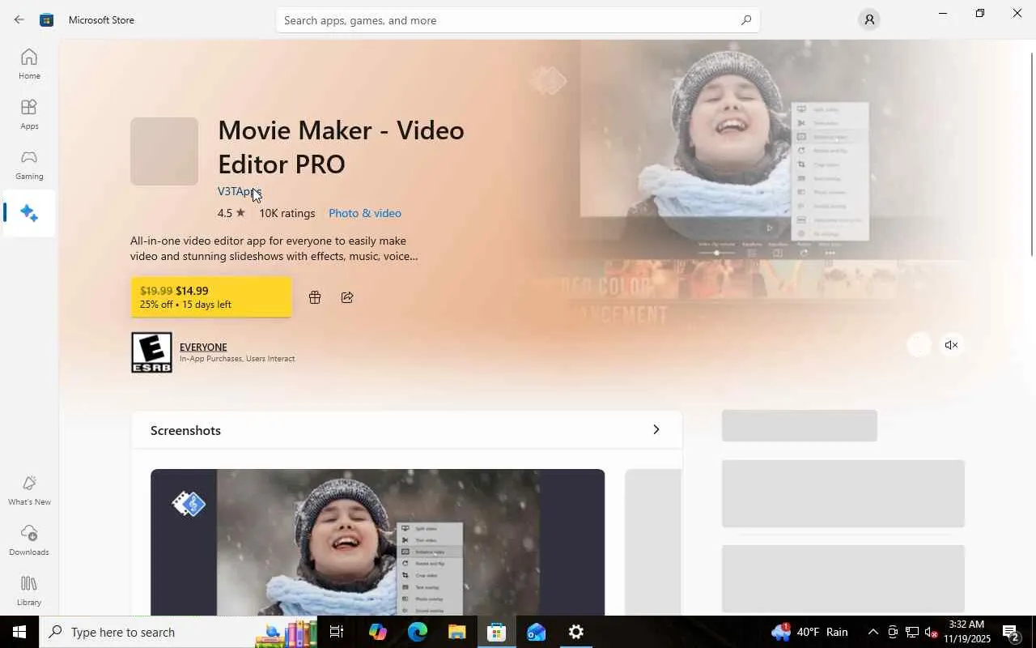Open What's New in sidebar

click(x=29, y=490)
